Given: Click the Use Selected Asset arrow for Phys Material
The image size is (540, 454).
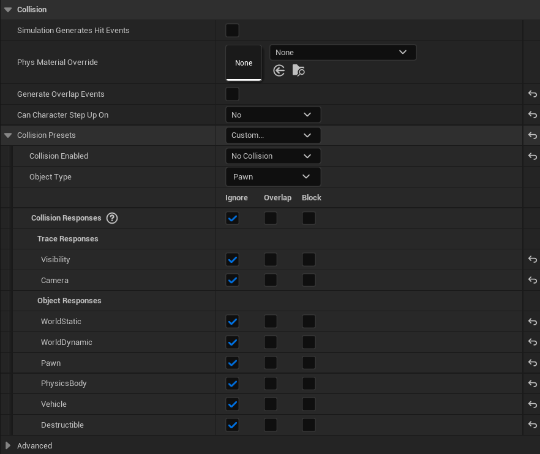Looking at the screenshot, I should pyautogui.click(x=279, y=70).
